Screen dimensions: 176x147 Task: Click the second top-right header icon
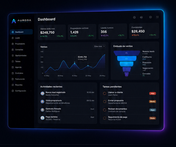tap(141, 17)
